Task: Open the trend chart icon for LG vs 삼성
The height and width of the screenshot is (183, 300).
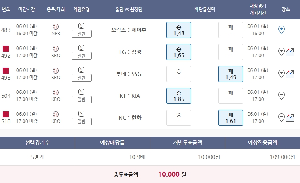Action: pos(290,51)
